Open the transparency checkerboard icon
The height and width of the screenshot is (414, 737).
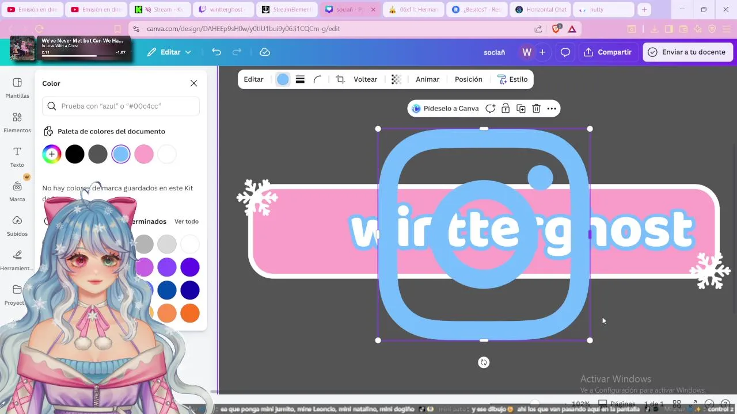pyautogui.click(x=396, y=79)
